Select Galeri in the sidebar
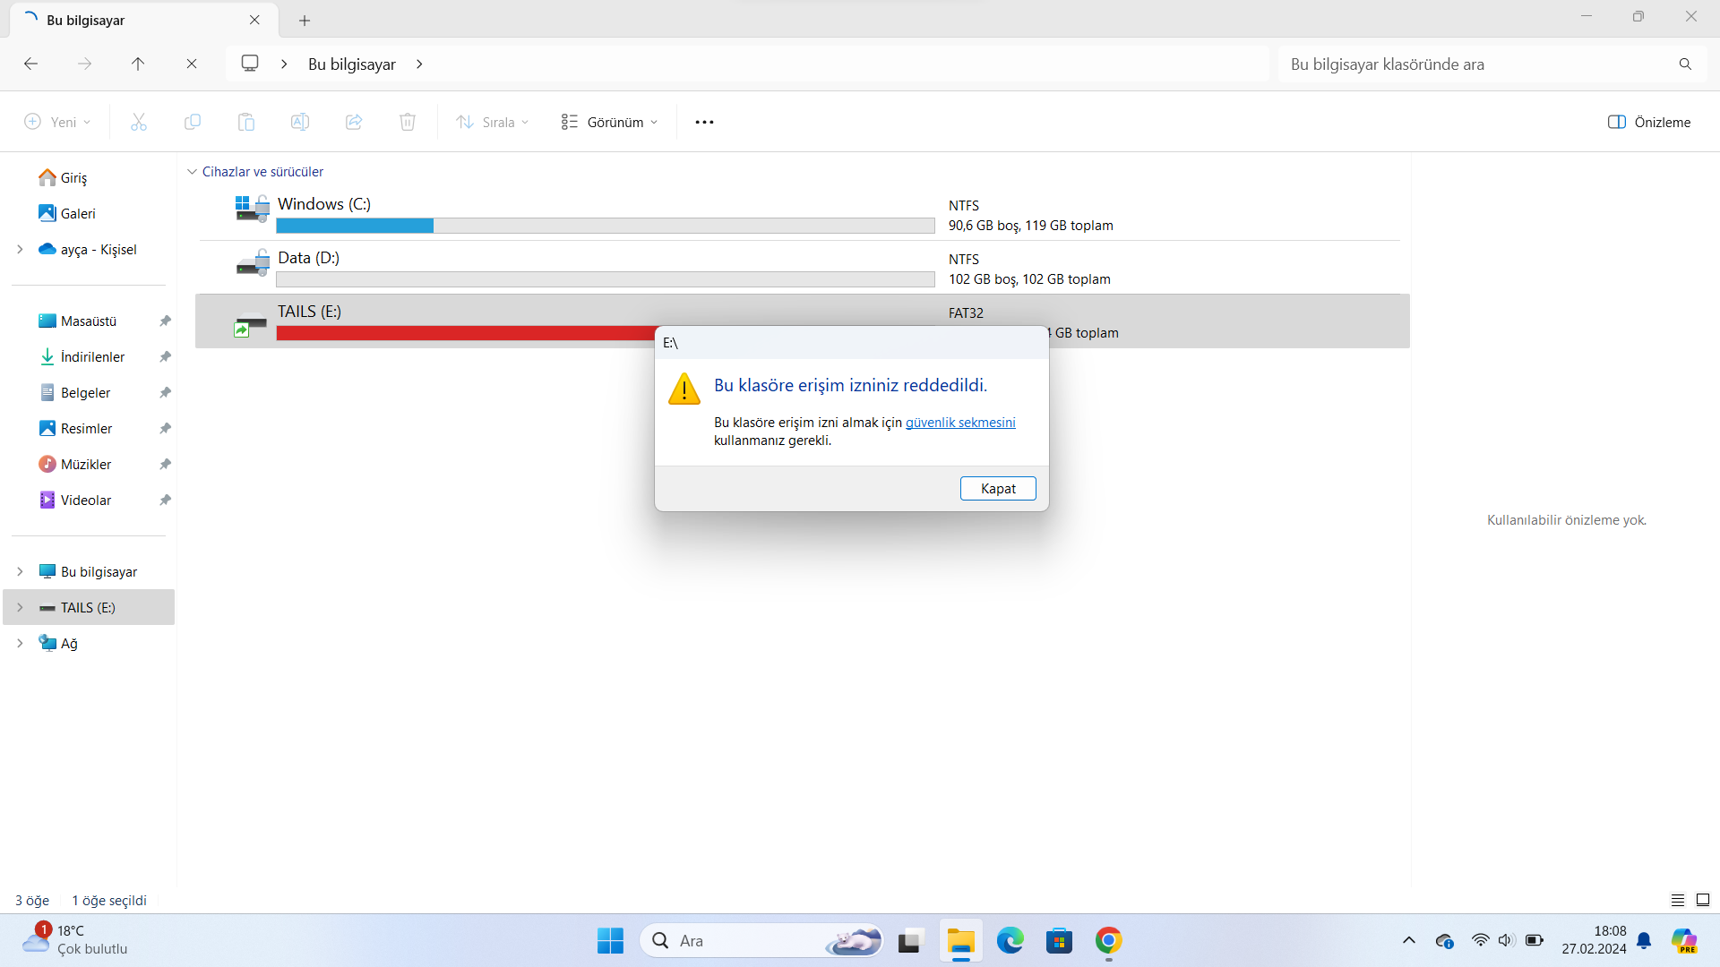1720x967 pixels. pyautogui.click(x=78, y=214)
